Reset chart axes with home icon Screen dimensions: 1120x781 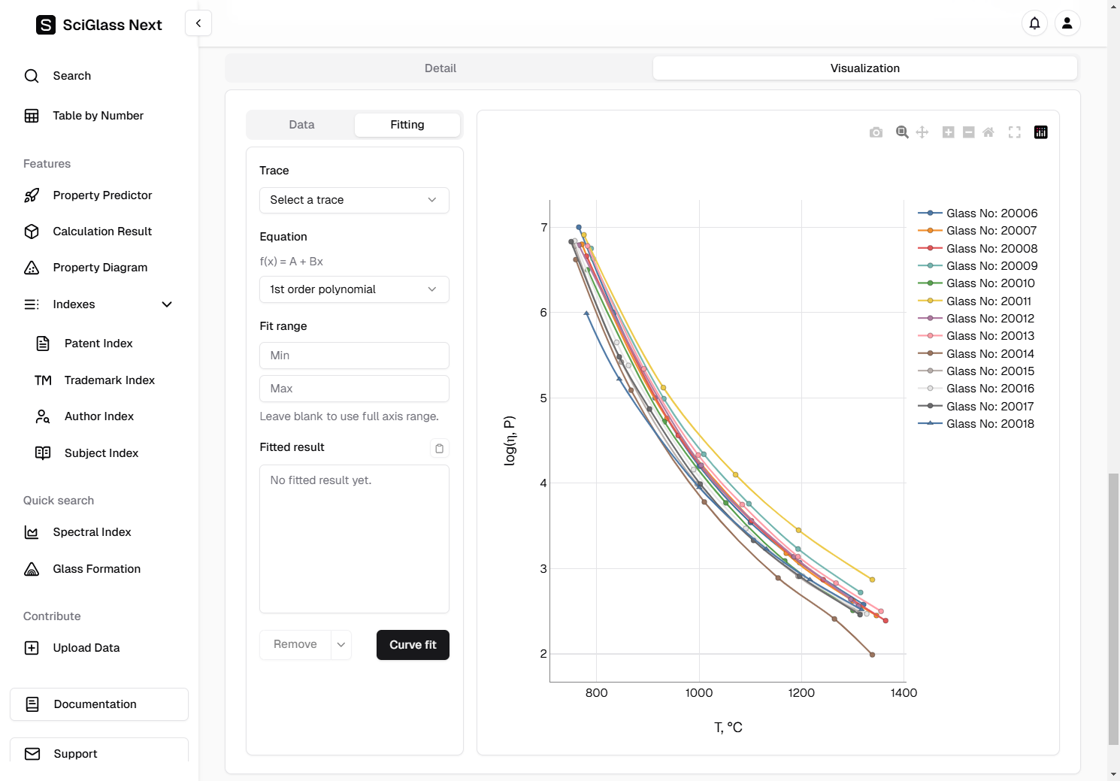click(x=988, y=132)
